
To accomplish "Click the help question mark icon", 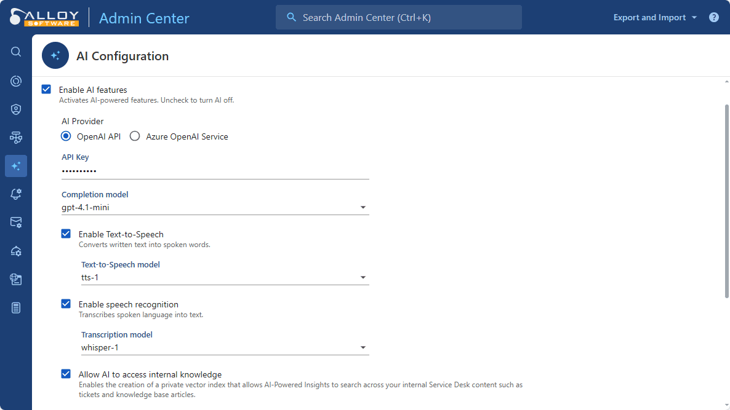I will click(x=713, y=17).
